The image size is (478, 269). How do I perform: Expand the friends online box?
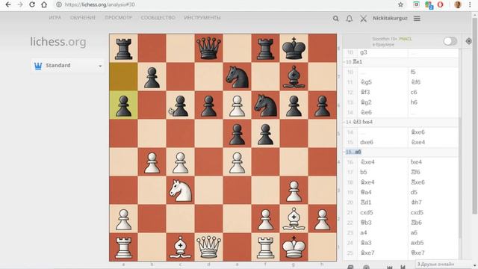pyautogui.click(x=444, y=264)
